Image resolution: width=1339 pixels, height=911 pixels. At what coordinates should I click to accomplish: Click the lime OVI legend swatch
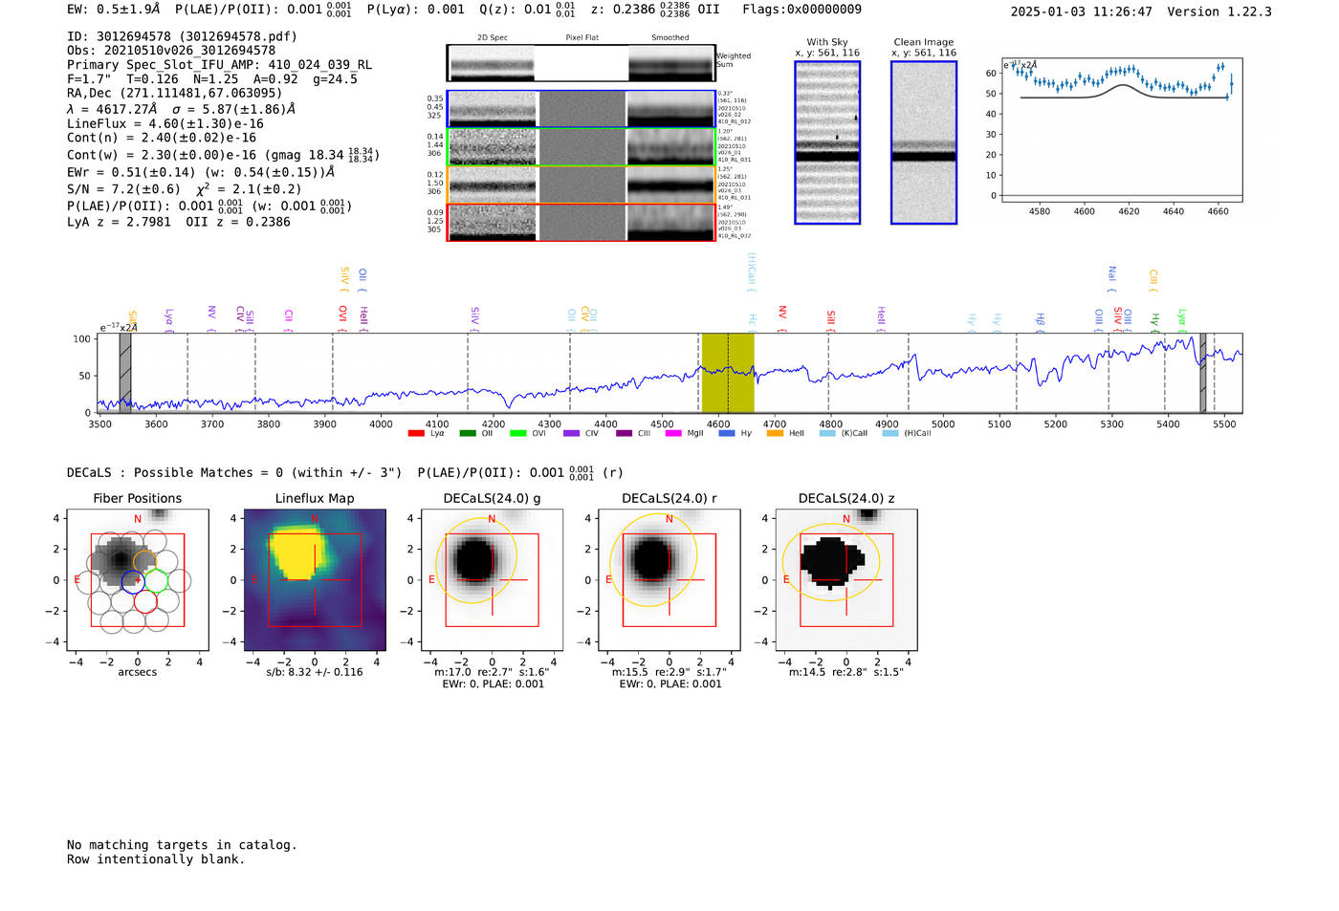518,433
